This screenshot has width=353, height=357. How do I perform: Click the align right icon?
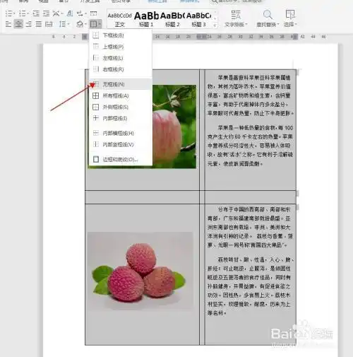click(28, 24)
